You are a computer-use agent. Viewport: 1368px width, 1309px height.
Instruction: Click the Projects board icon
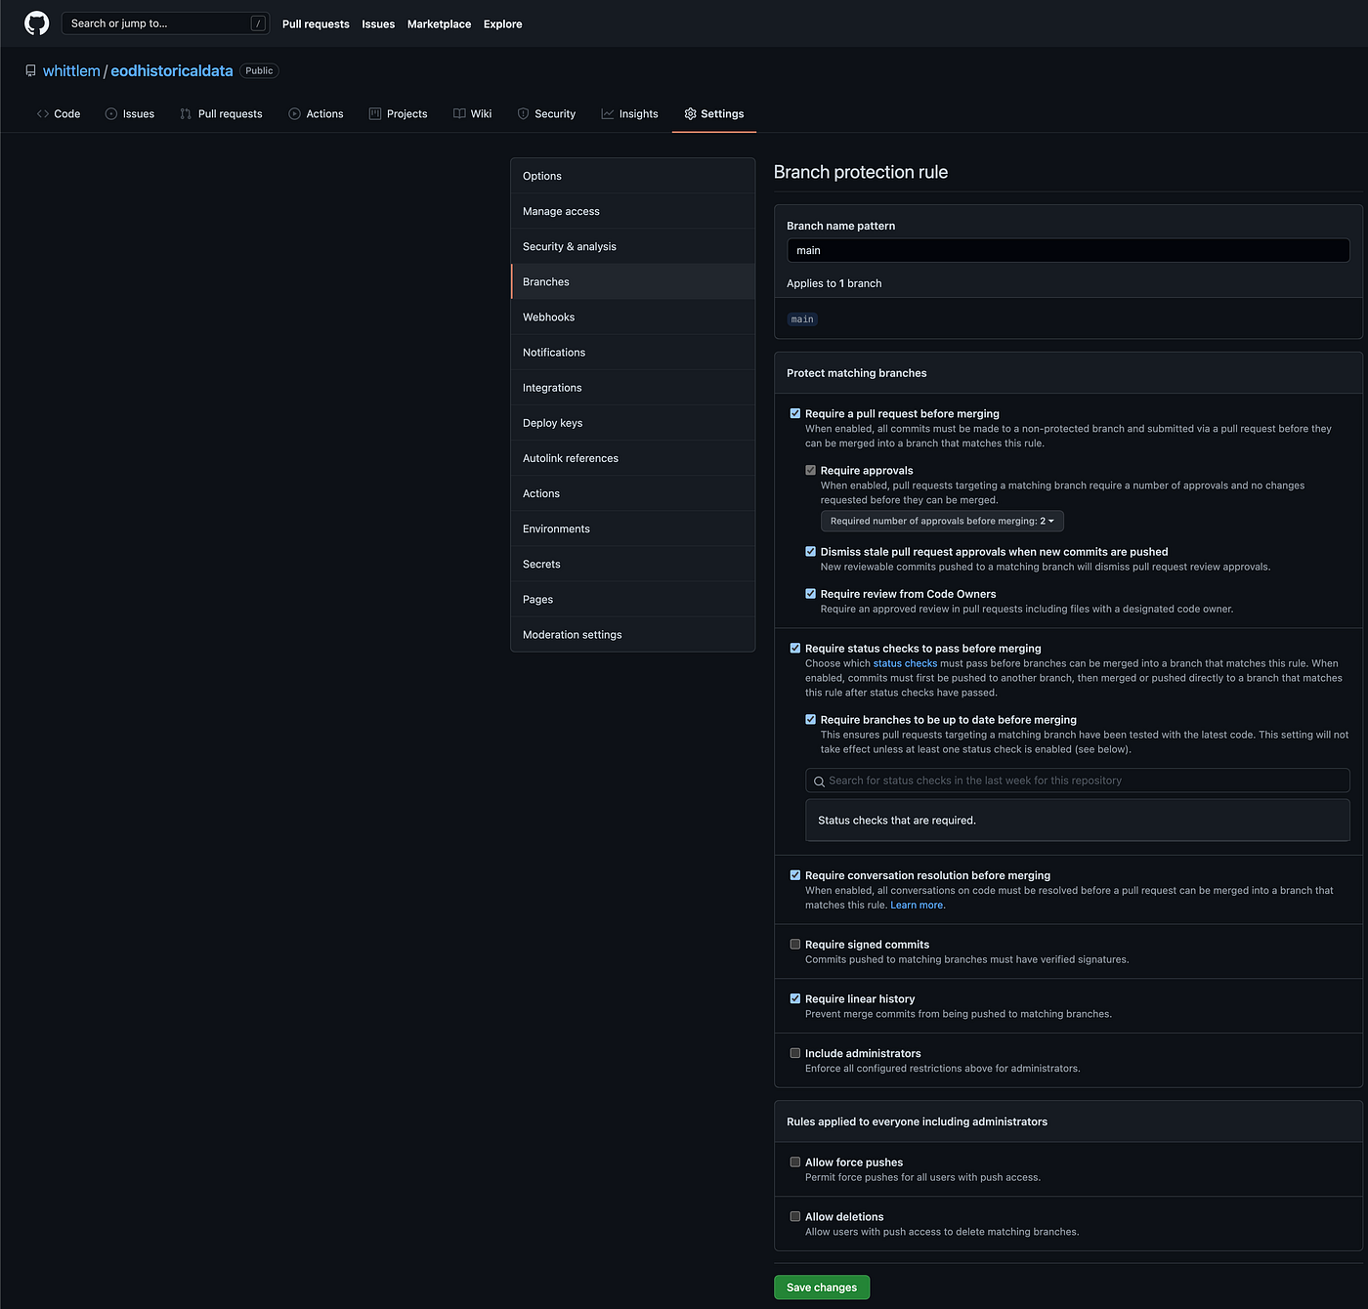coord(375,114)
